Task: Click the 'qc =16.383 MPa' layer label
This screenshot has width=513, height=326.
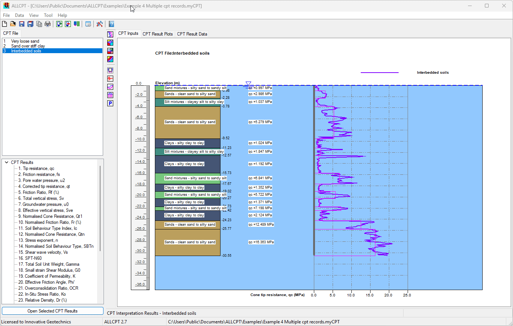Action: 261,242
